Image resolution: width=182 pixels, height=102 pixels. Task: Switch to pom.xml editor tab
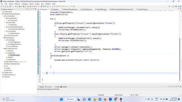point(121,9)
